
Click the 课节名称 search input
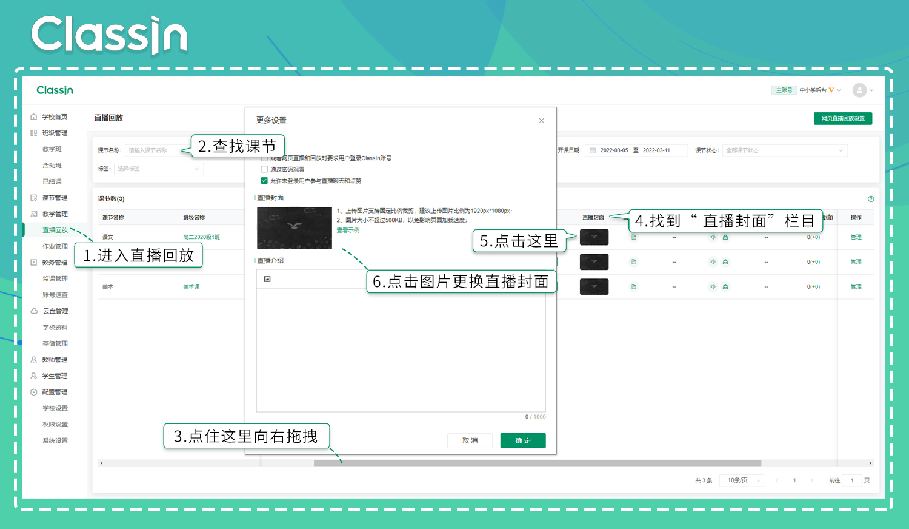point(159,150)
